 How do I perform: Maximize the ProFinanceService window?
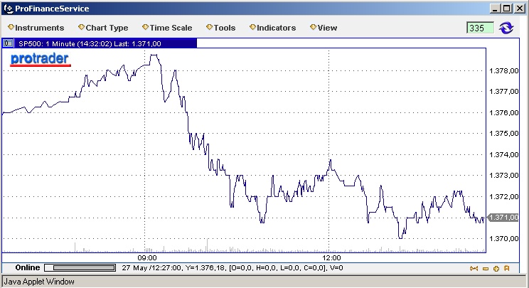(506, 9)
